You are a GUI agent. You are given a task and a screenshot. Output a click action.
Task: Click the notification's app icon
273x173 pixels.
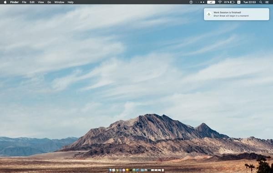pos(209,14)
